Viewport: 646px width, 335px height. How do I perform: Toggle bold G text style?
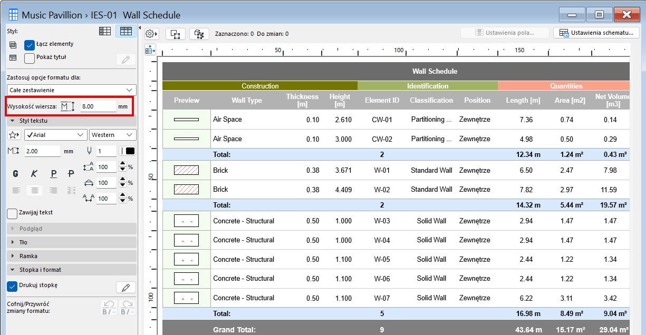coord(15,173)
